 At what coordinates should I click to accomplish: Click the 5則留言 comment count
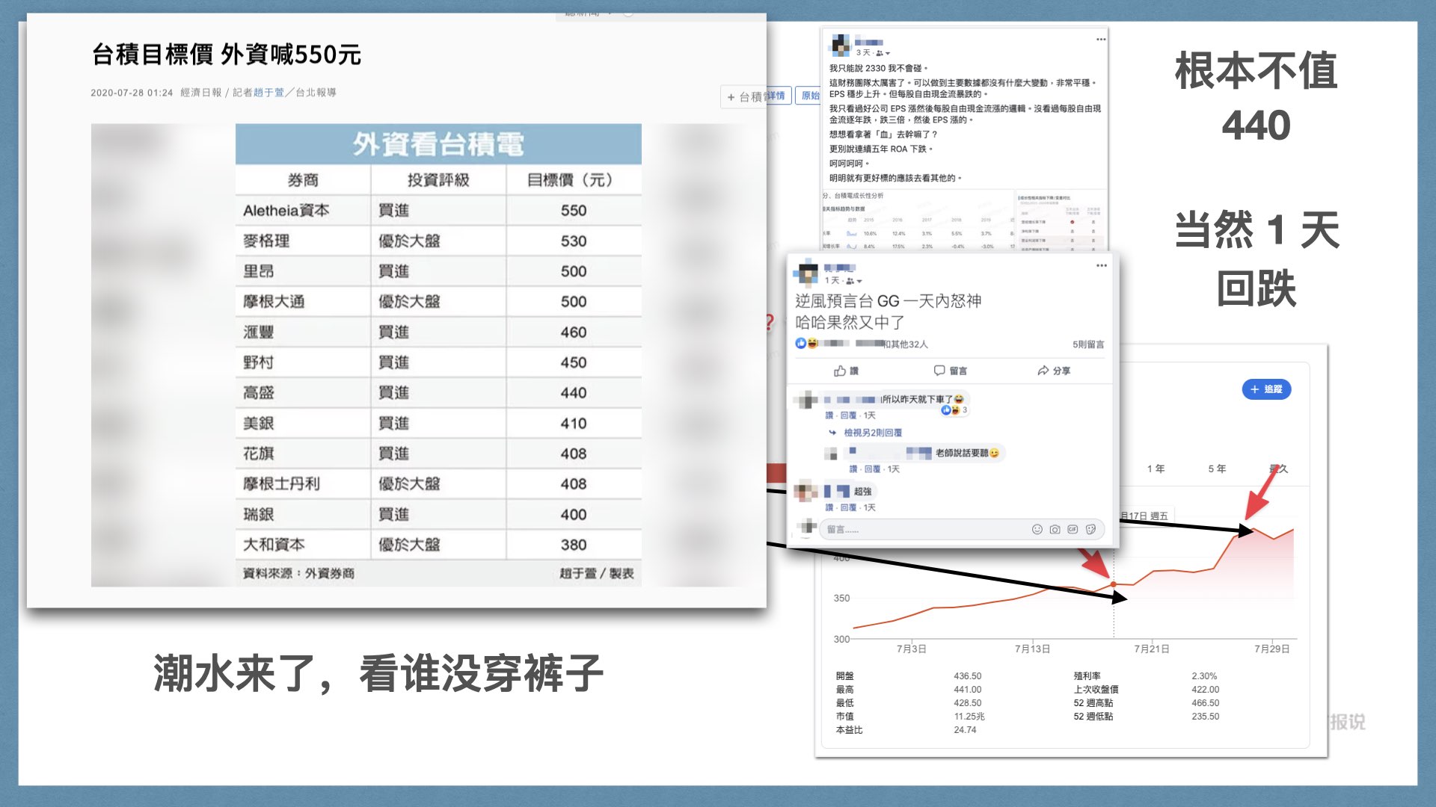tap(1087, 344)
